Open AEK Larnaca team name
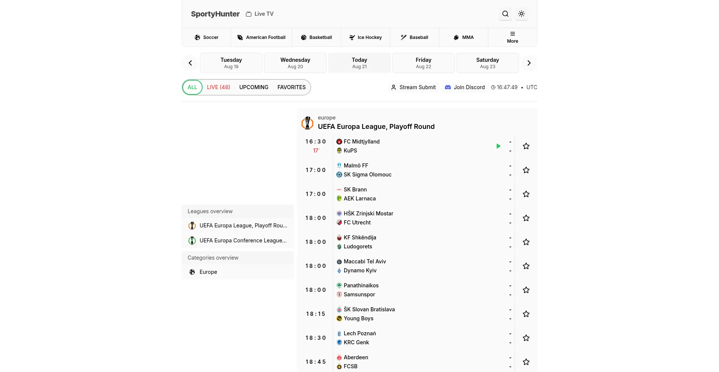 [x=360, y=199]
